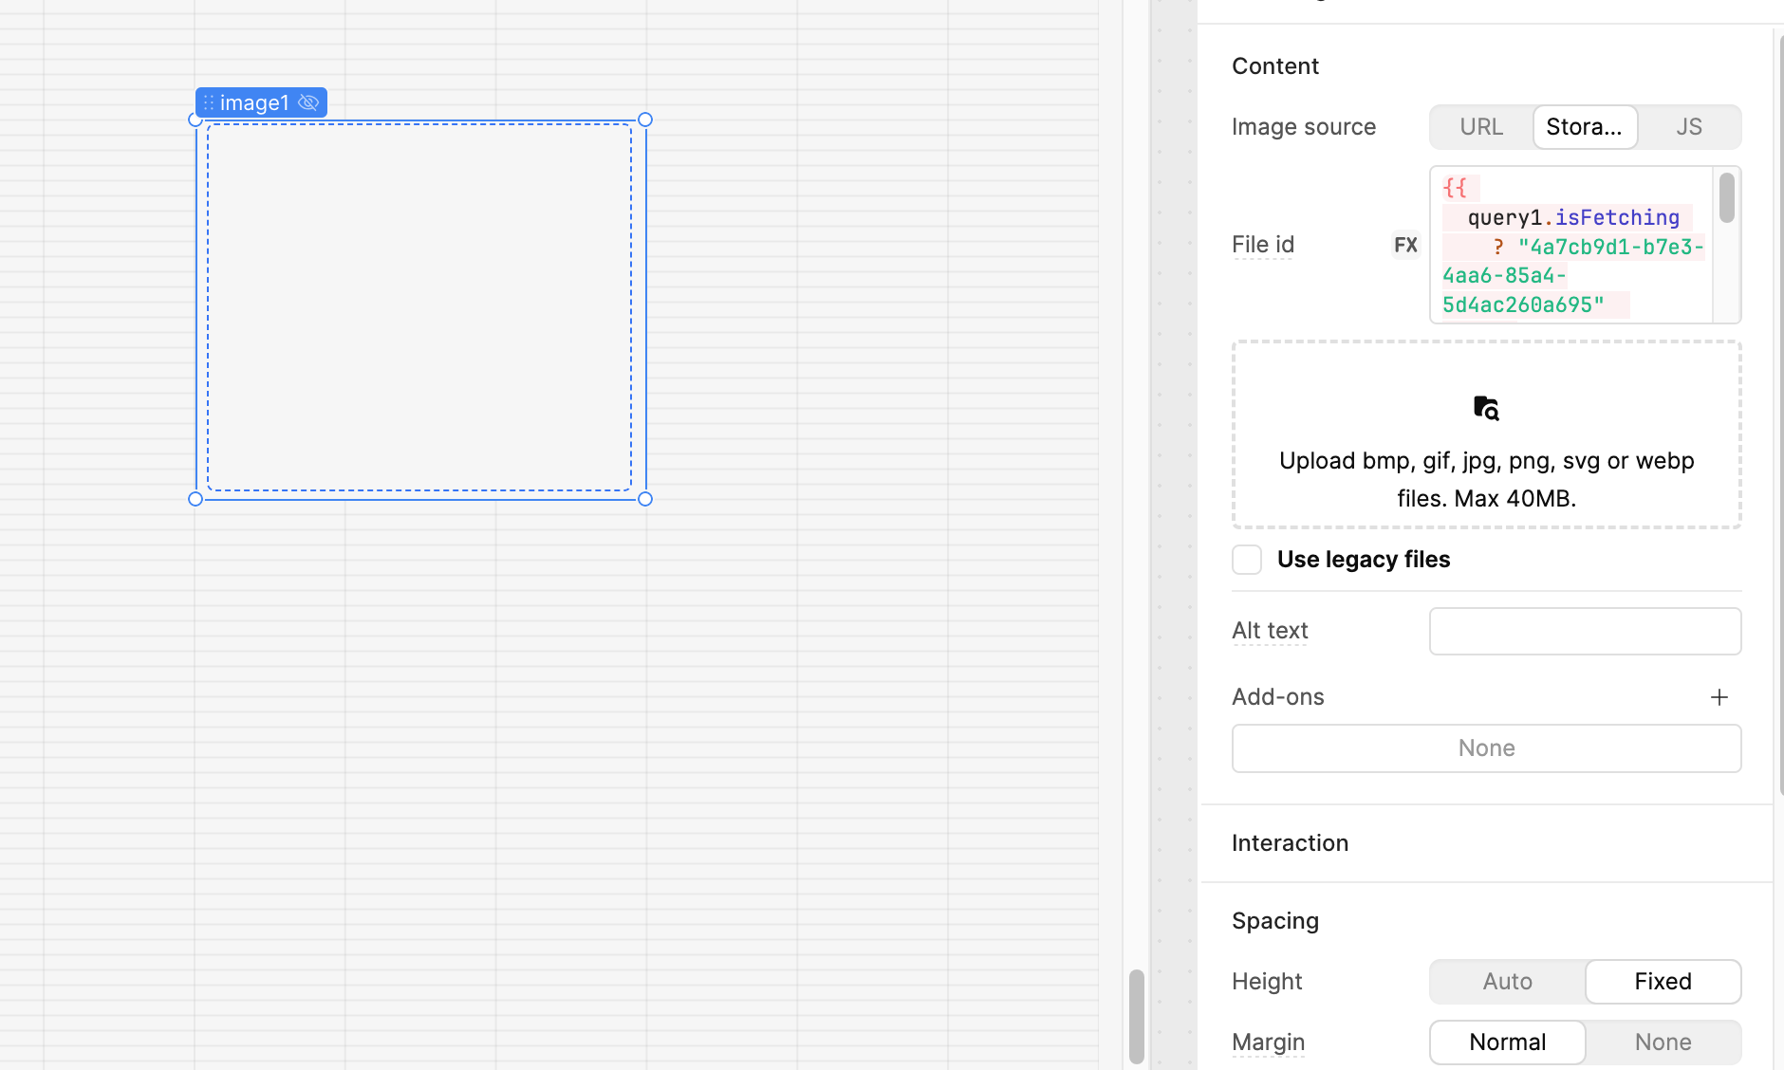
Task: Select Storage image source option
Action: (x=1585, y=127)
